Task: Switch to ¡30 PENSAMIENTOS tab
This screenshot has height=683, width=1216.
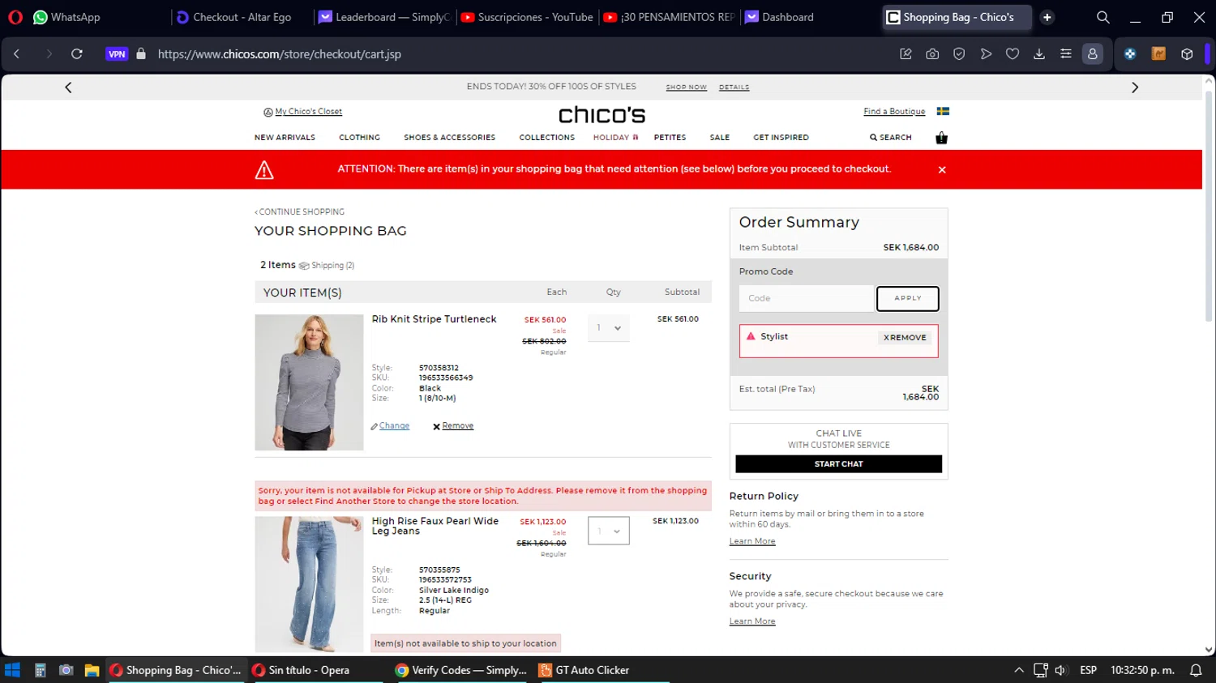Action: click(669, 17)
